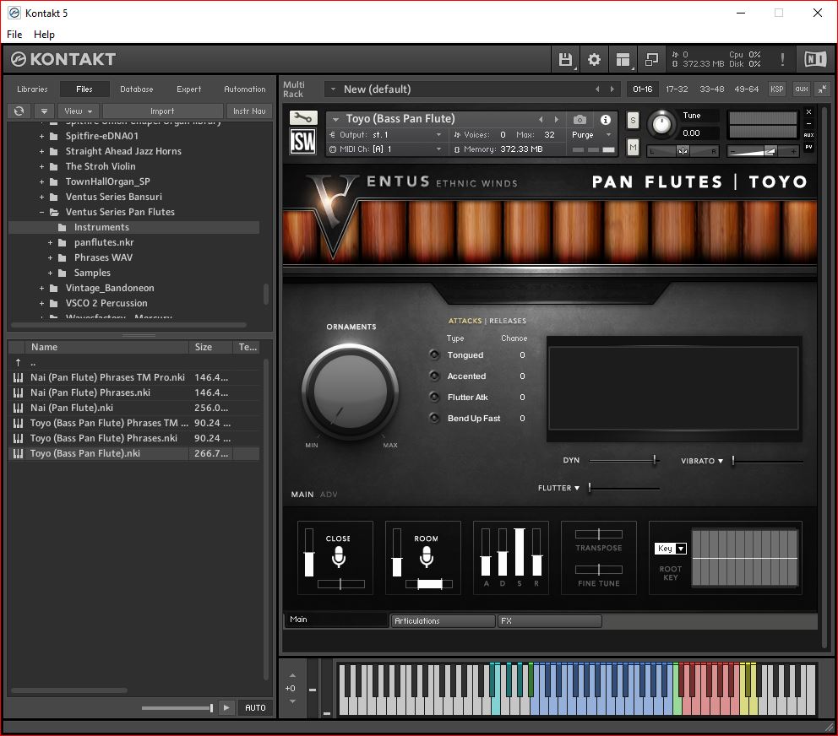This screenshot has height=736, width=838.
Task: Click the Instr Nav button
Action: (x=249, y=111)
